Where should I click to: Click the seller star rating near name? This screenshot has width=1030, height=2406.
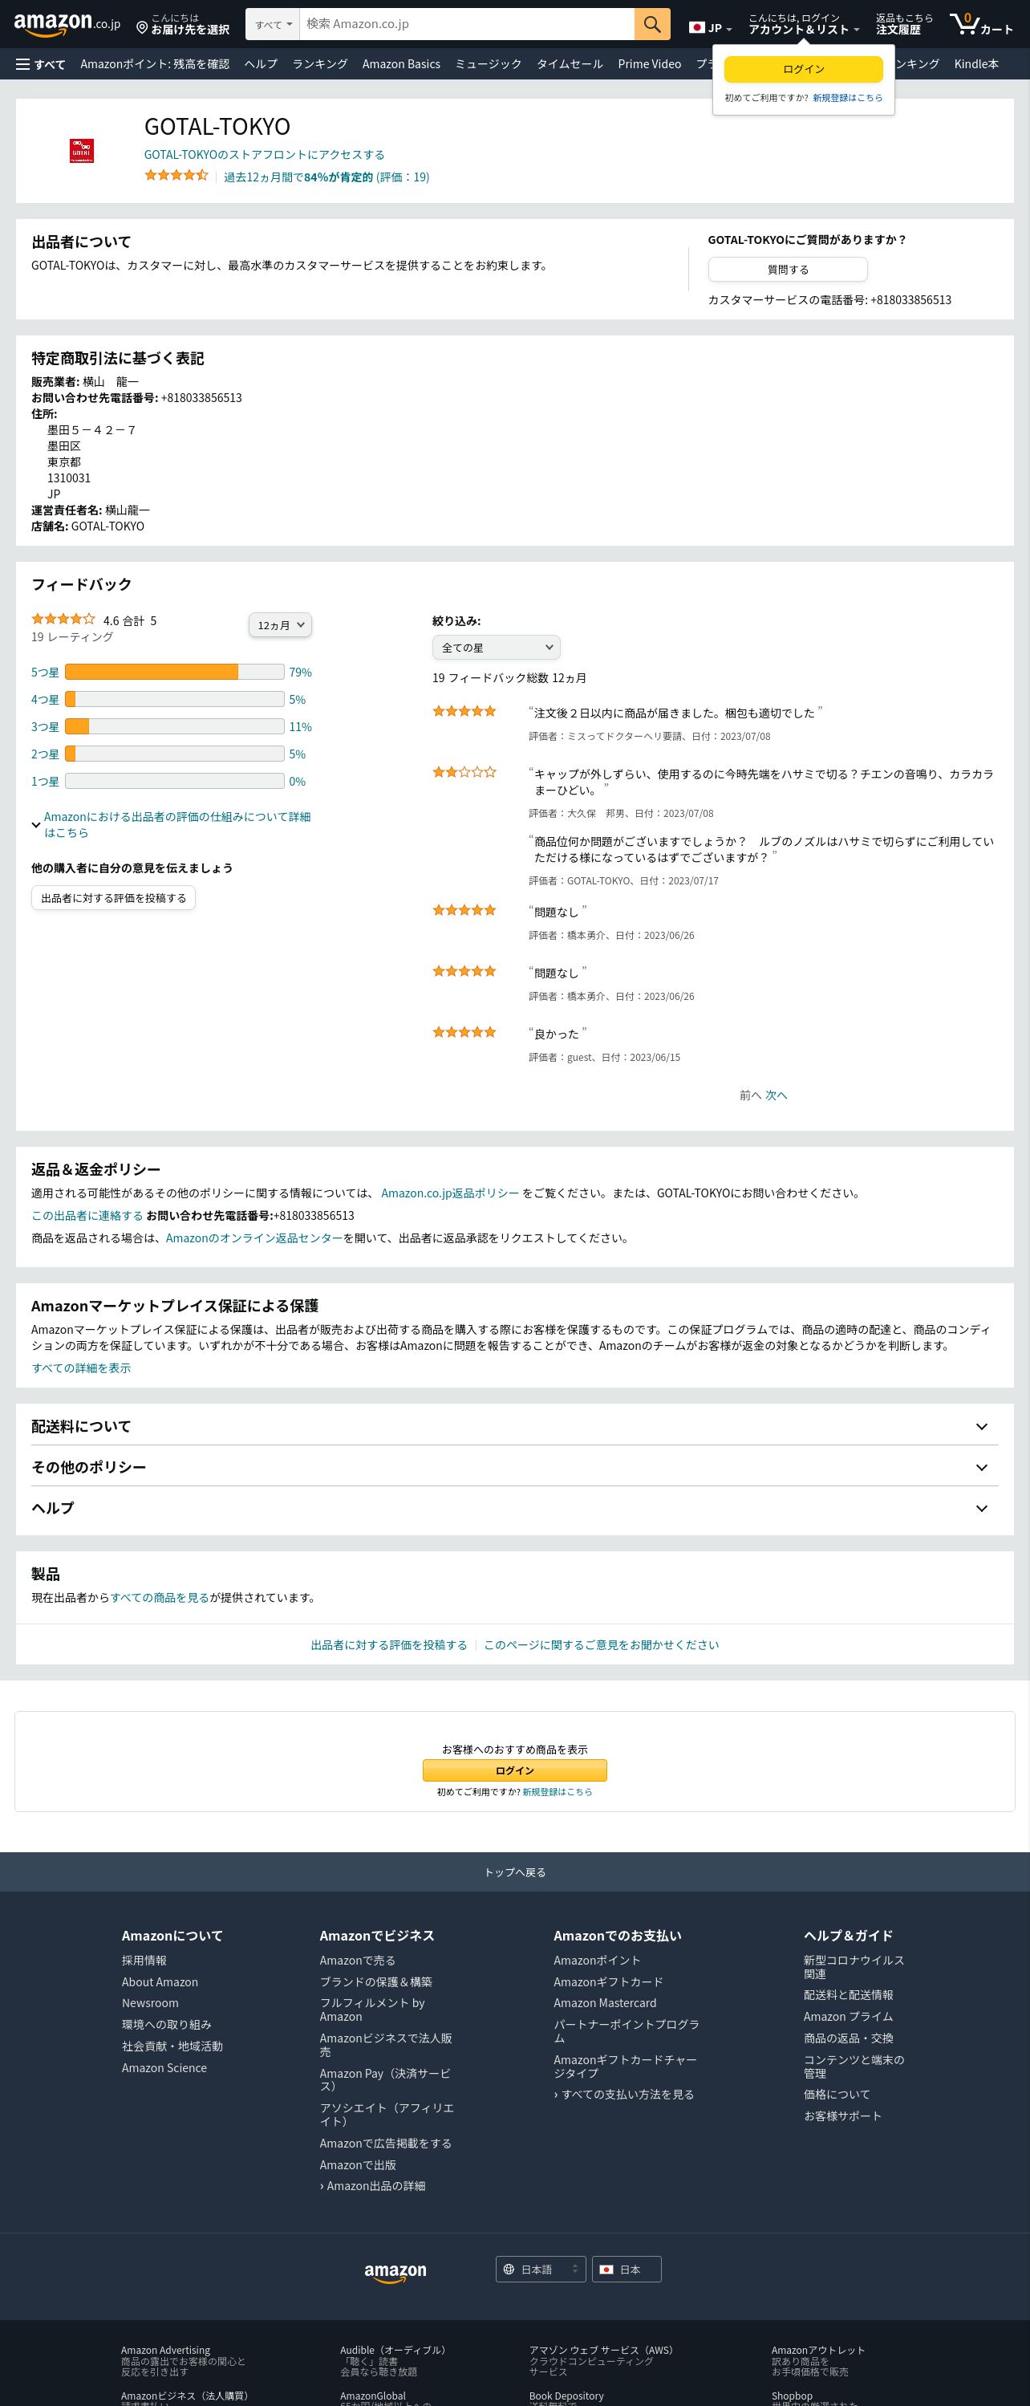click(x=176, y=176)
